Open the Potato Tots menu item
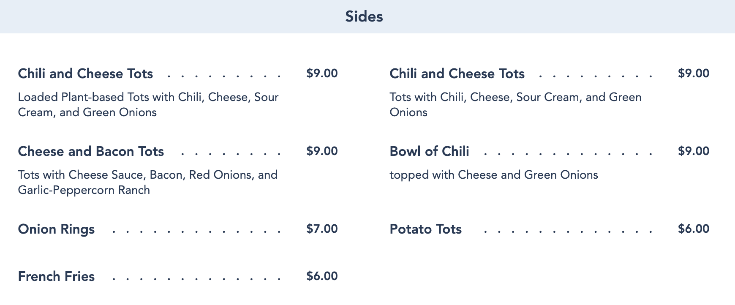735x305 pixels. coord(425,229)
